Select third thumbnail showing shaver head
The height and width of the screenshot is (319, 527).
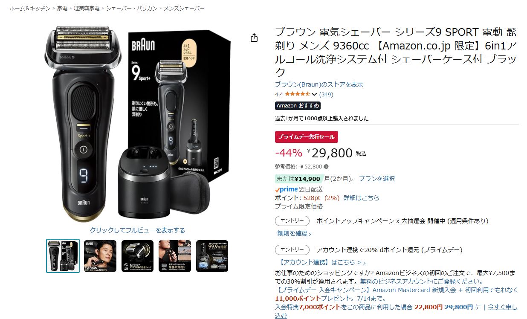coord(137,256)
